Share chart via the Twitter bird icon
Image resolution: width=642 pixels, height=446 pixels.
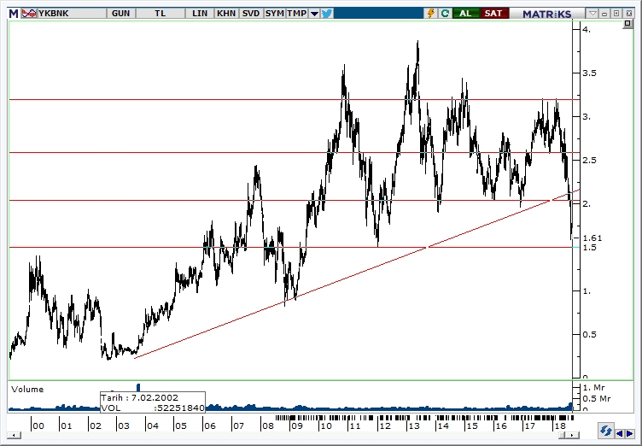click(326, 14)
